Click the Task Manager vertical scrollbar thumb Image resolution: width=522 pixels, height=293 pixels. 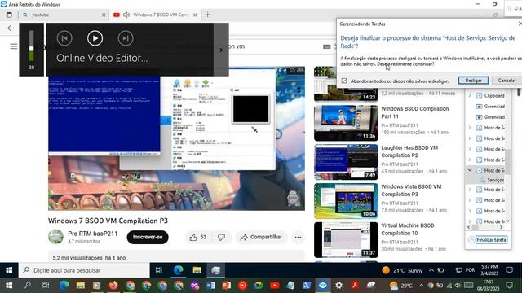[507, 161]
